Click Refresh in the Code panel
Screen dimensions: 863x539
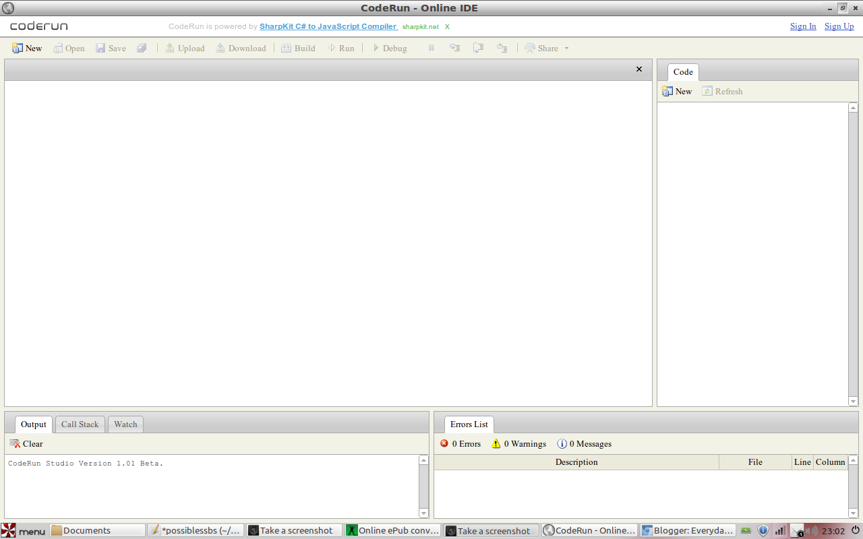(722, 91)
